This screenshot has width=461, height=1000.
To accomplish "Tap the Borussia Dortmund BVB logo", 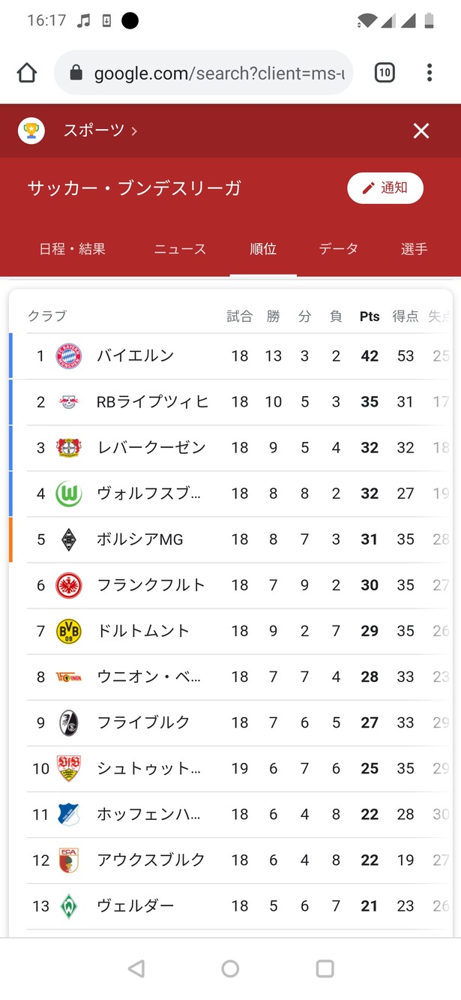I will coord(69,631).
